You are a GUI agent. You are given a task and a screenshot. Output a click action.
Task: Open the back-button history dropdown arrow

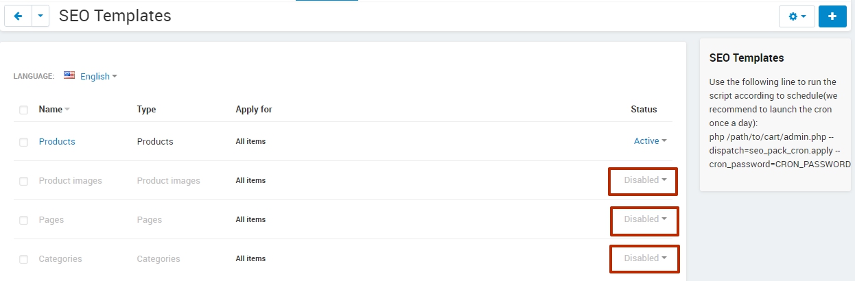coord(40,16)
